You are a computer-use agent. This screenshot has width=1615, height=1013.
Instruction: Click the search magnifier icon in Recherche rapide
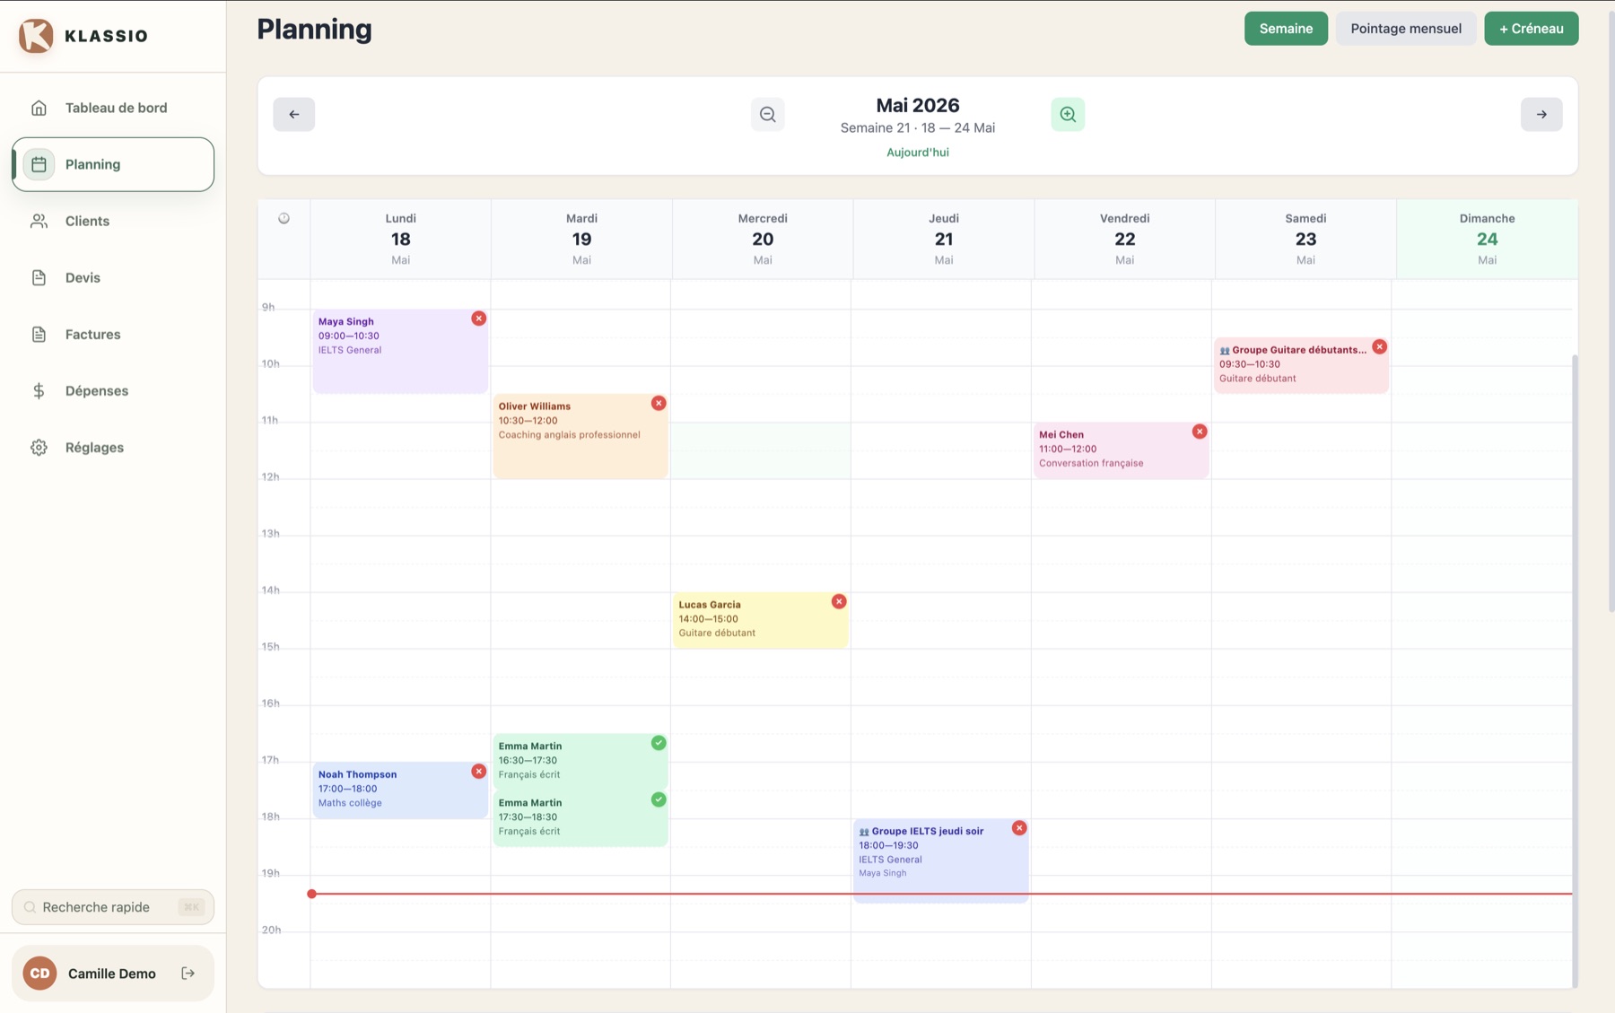[x=30, y=907]
